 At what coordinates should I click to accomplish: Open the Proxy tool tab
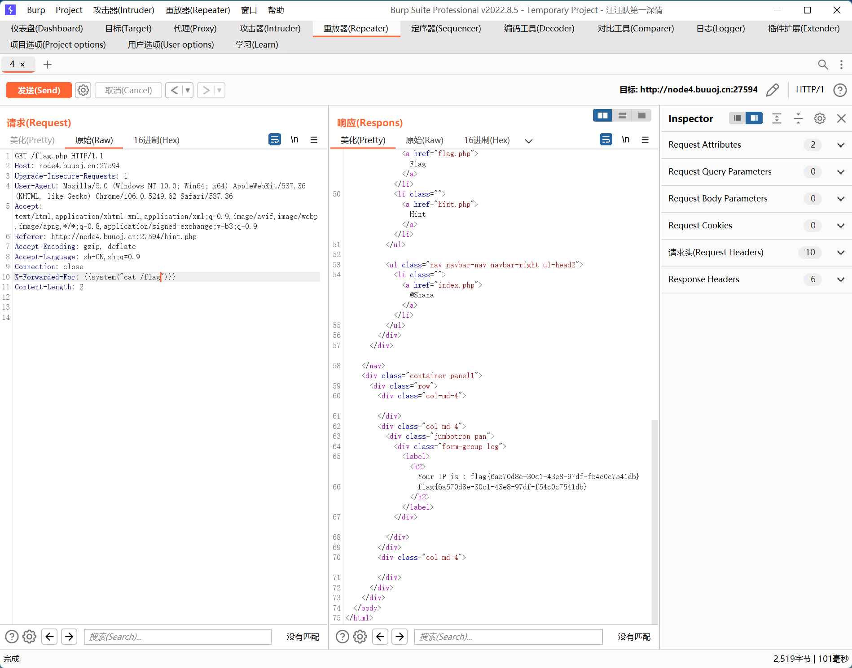click(x=195, y=29)
